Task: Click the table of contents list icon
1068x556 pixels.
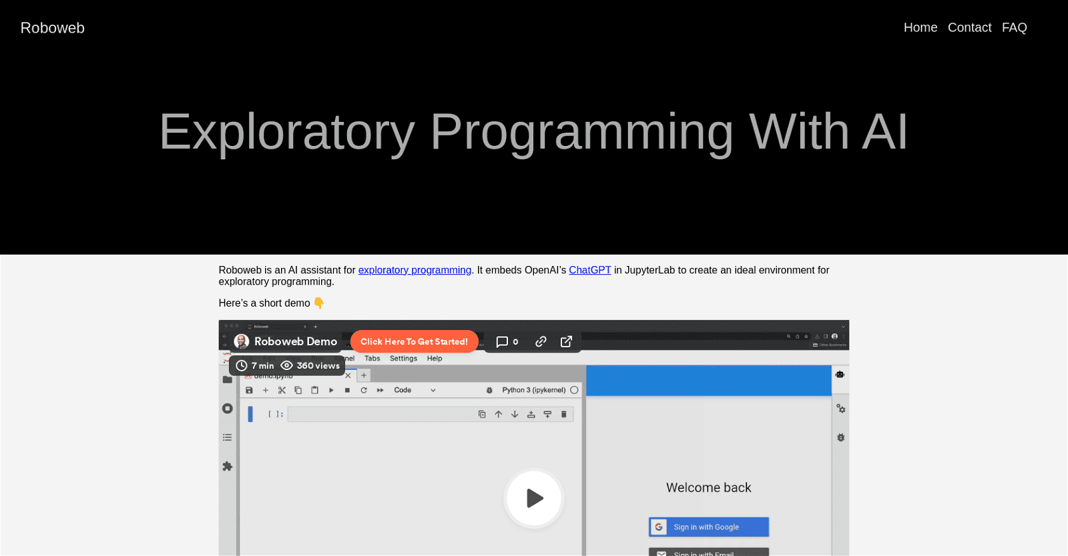Action: point(228,437)
